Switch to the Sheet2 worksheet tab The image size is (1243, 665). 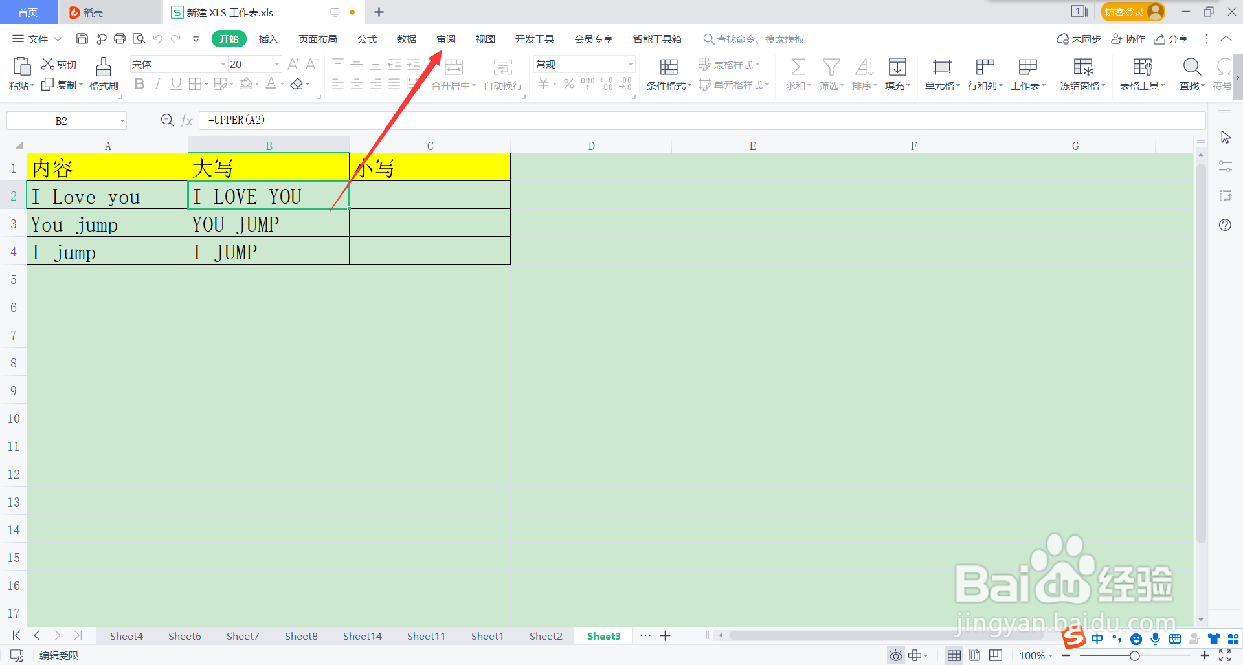(545, 636)
